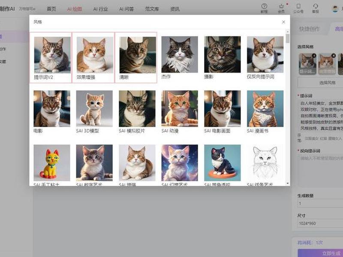
Task: Pick the isometric black cat style thumbnail
Action: click(x=222, y=163)
